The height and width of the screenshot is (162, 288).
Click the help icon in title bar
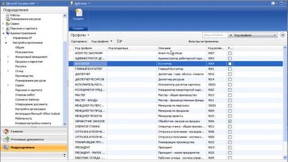point(281,3)
